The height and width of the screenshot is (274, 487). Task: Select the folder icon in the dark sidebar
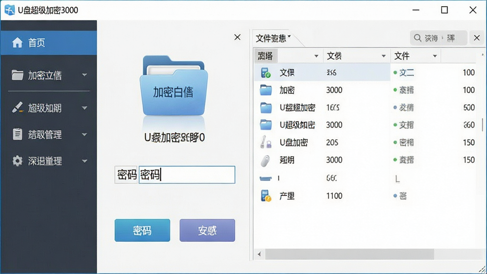[18, 75]
